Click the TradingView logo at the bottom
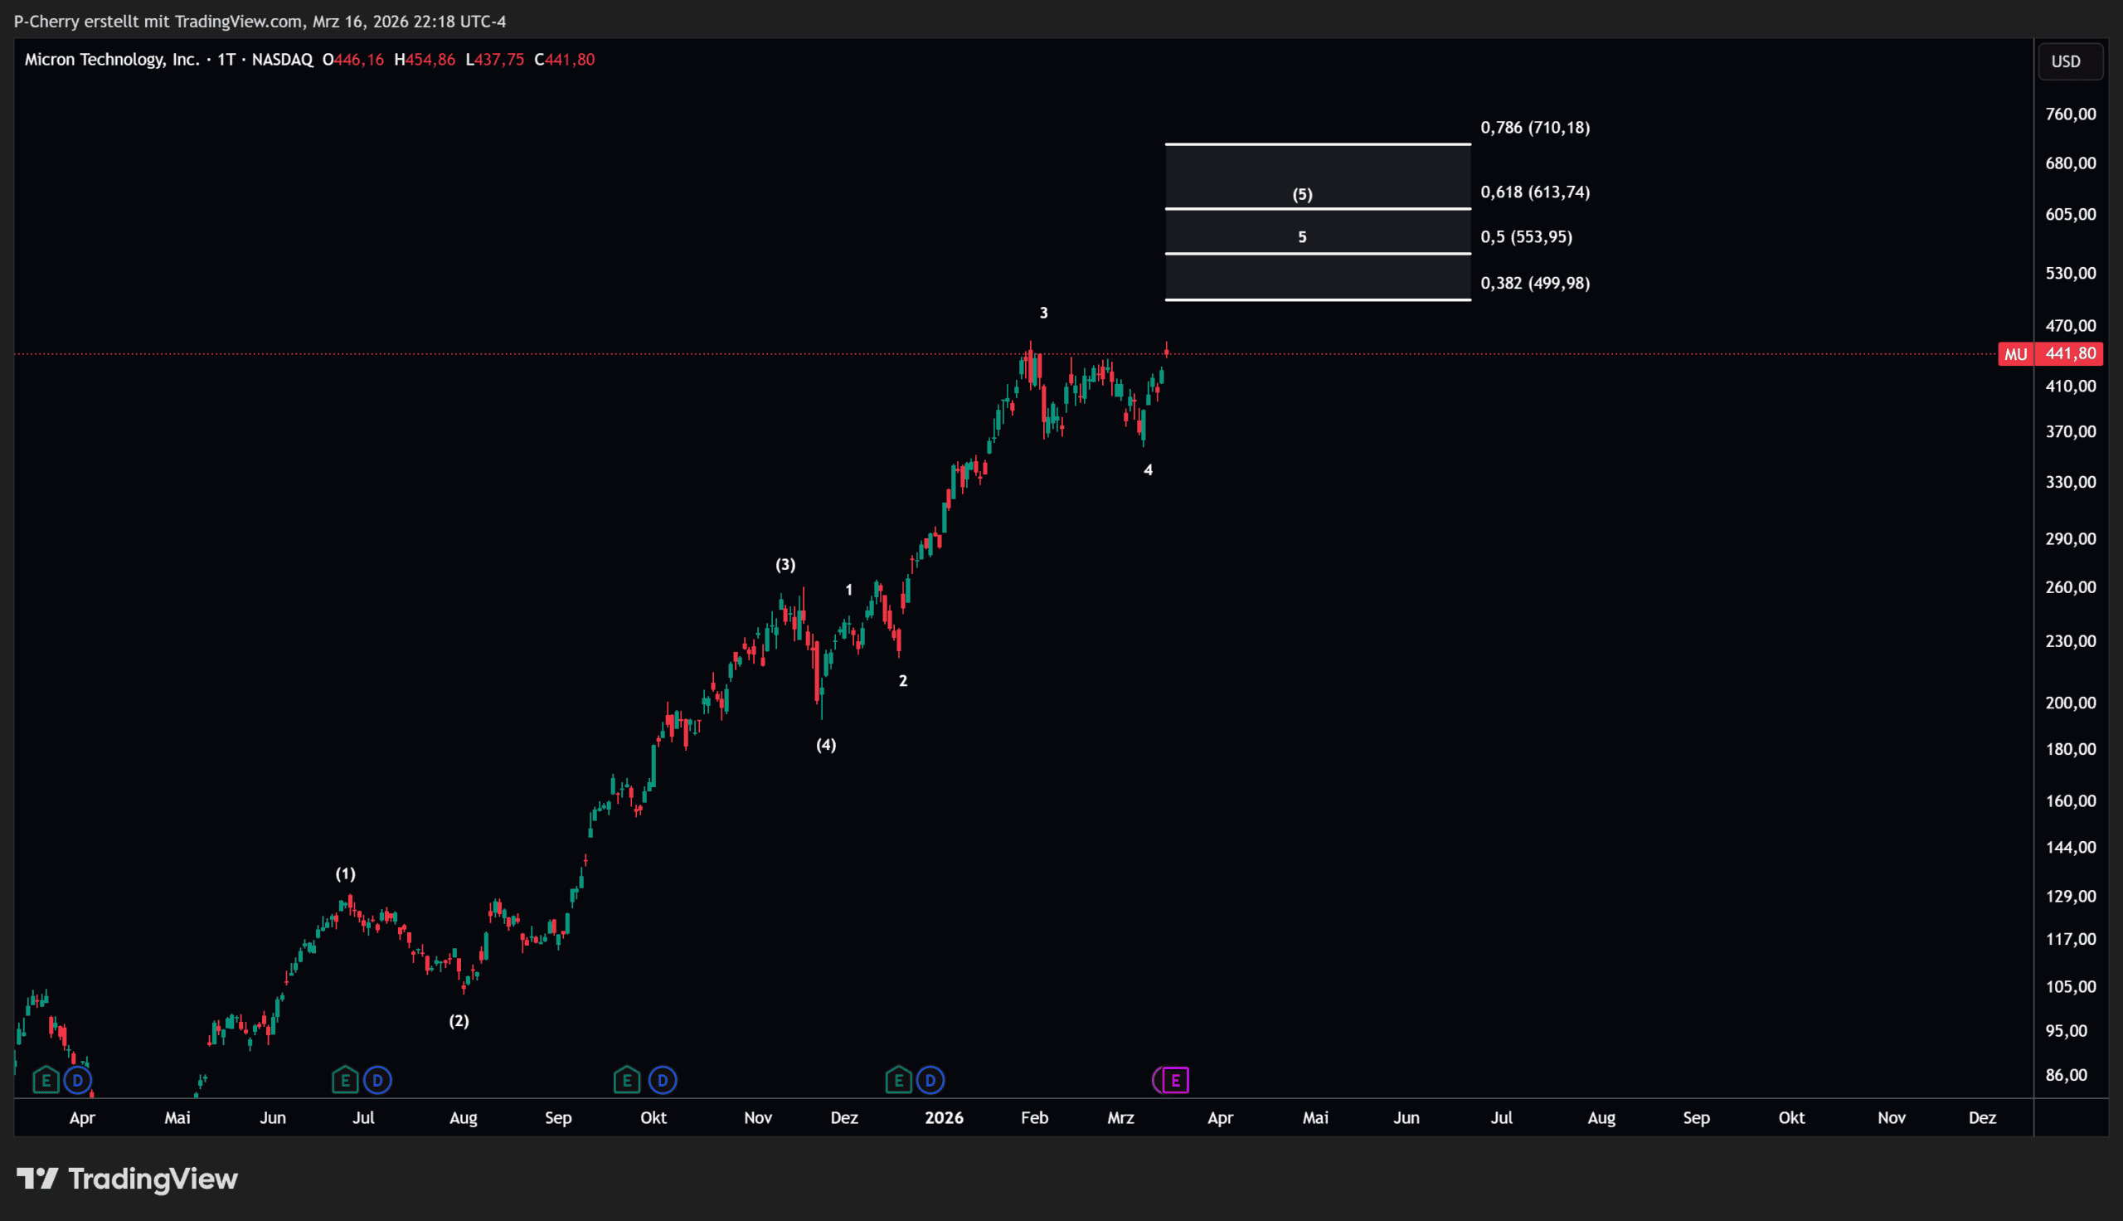 tap(128, 1178)
